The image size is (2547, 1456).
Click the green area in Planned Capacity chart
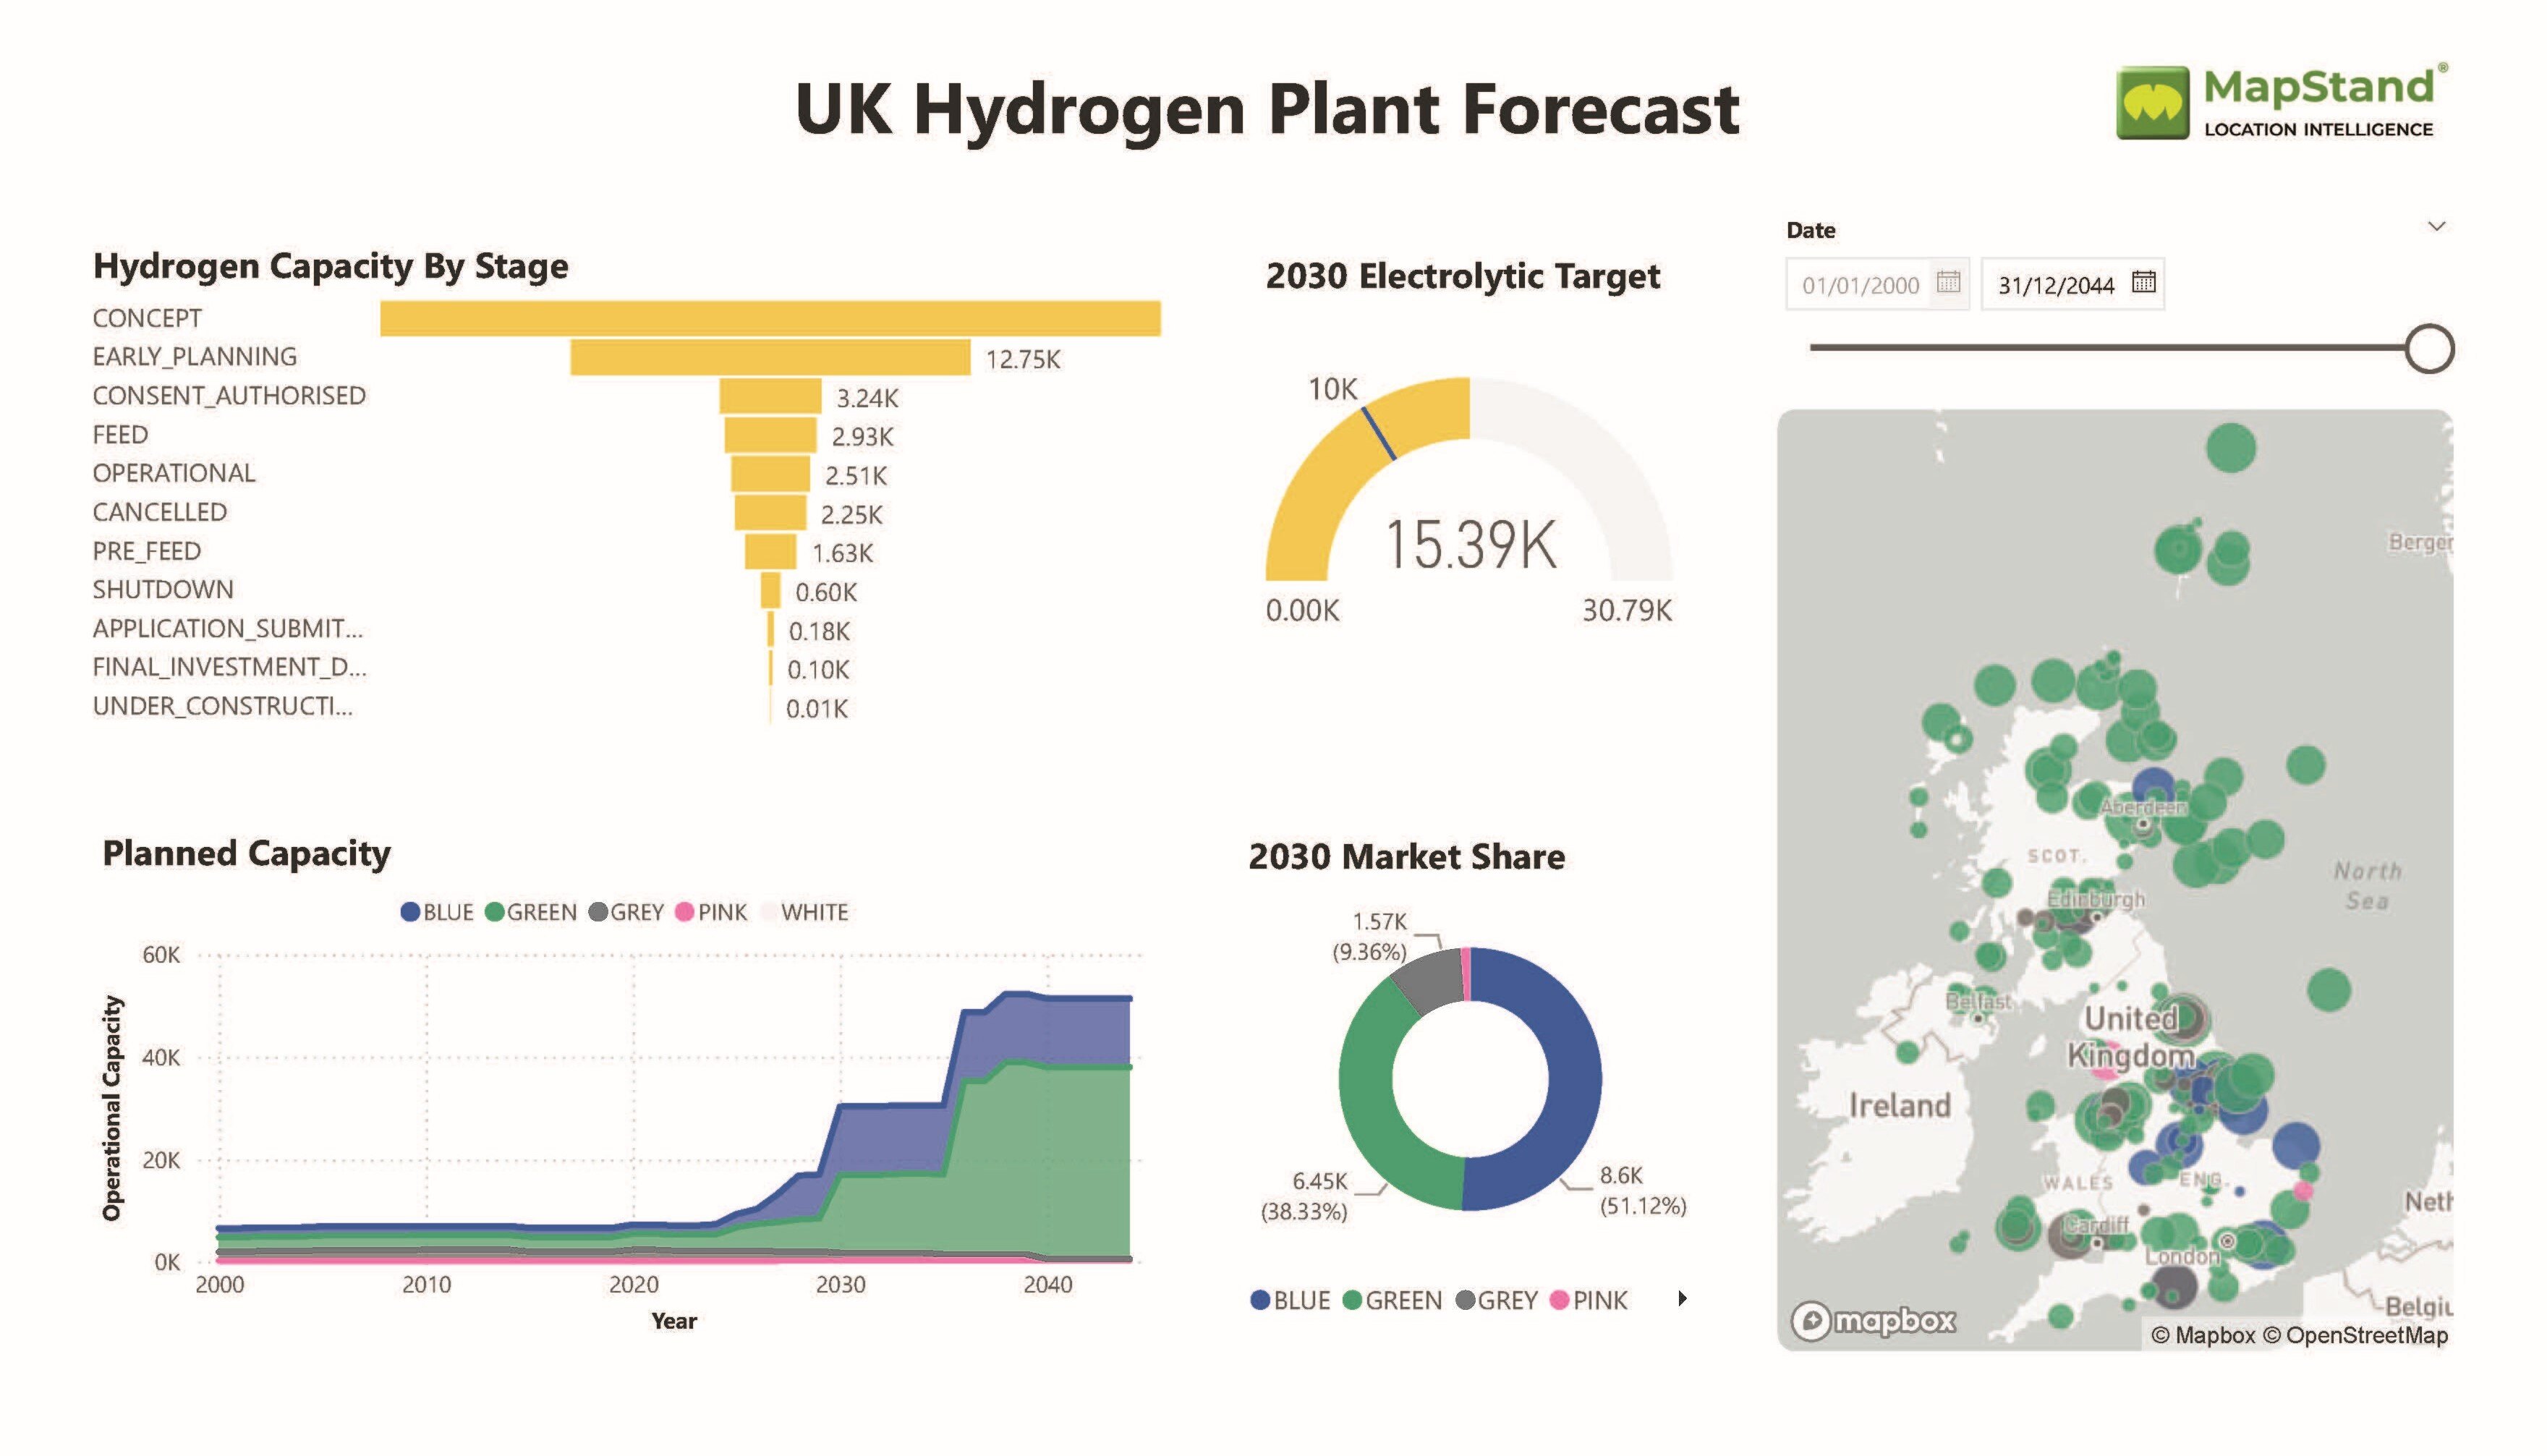(1000, 1170)
